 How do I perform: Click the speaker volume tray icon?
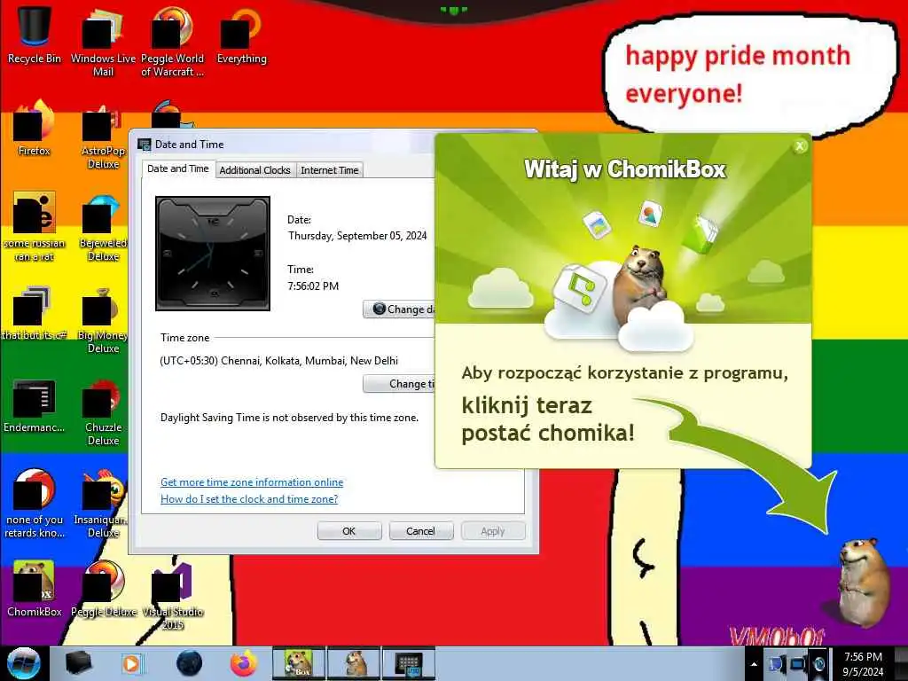tap(818, 664)
